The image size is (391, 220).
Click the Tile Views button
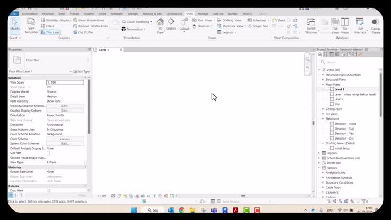click(345, 25)
